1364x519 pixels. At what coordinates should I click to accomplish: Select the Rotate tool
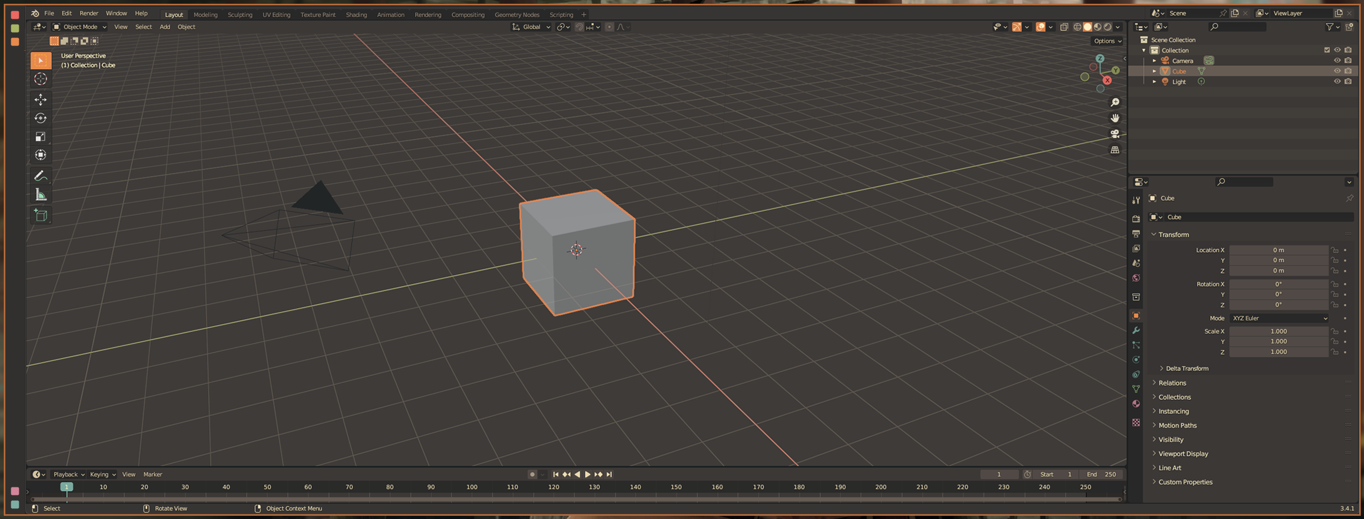tap(41, 118)
